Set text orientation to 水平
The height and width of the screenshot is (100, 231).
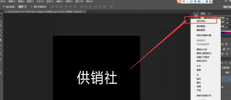206,66
